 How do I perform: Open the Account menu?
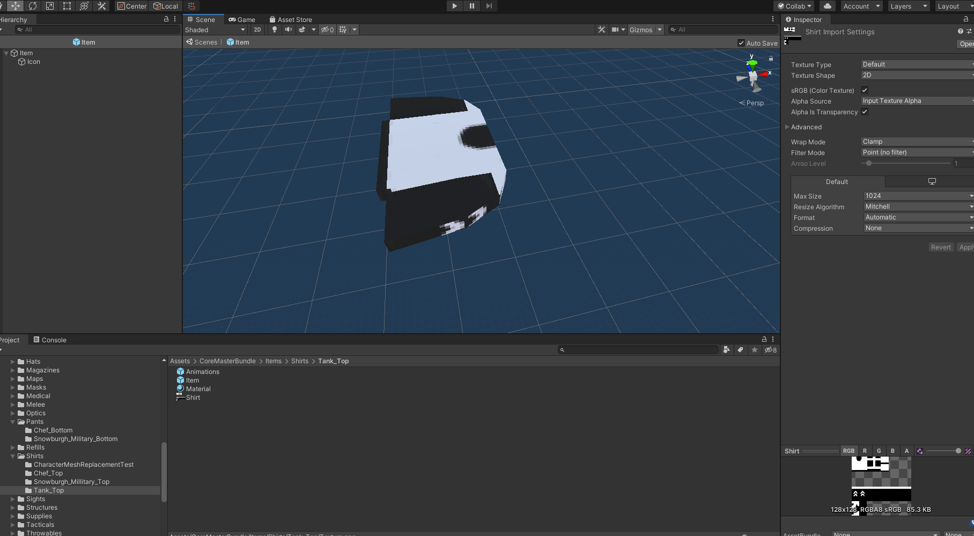point(861,6)
